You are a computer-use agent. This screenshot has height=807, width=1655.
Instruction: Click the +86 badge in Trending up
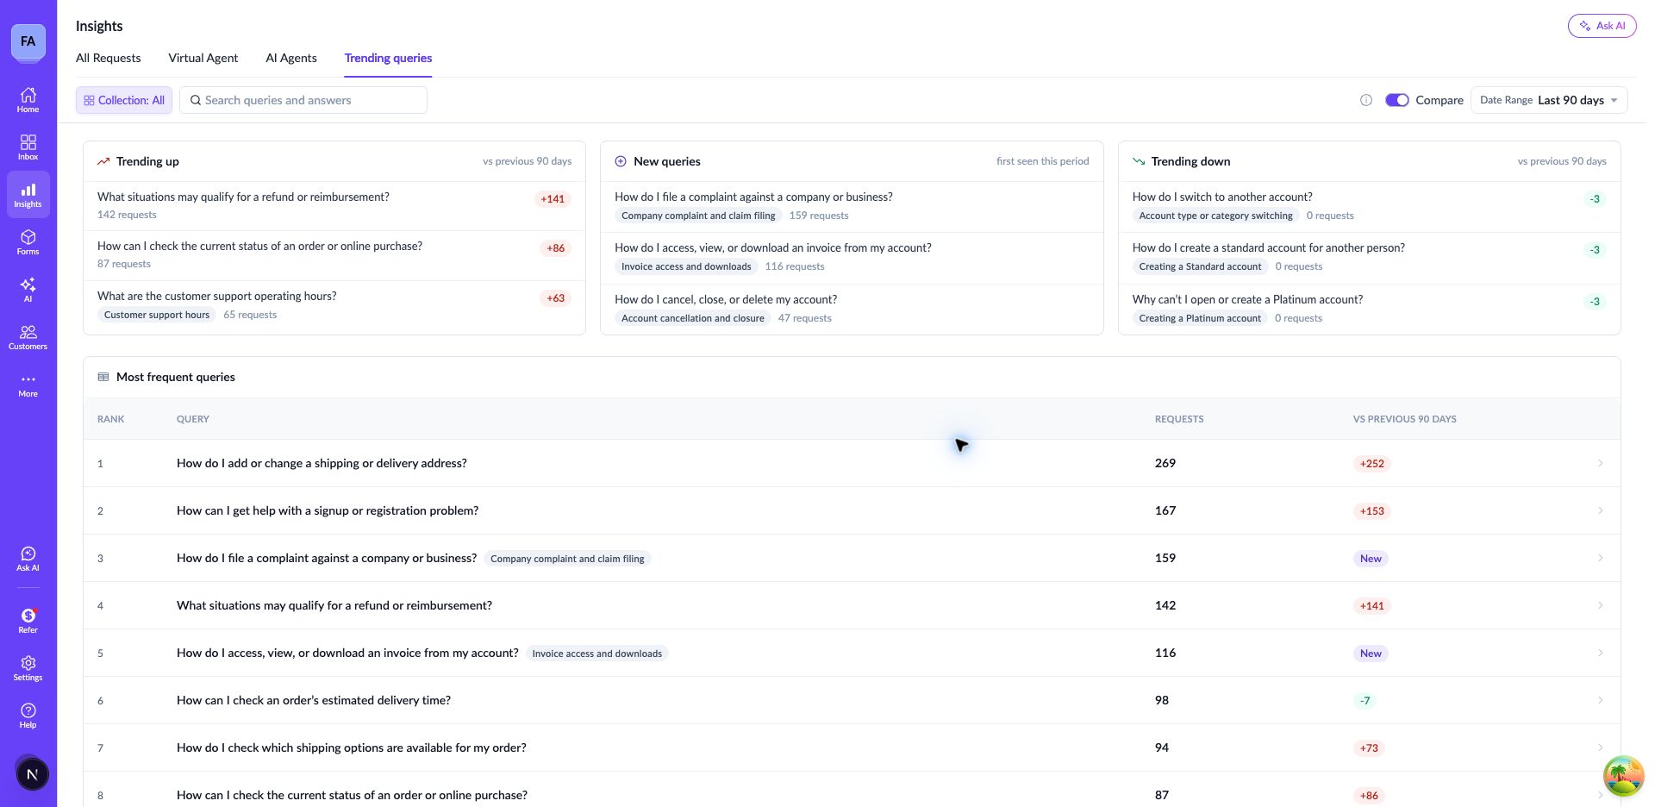[556, 248]
